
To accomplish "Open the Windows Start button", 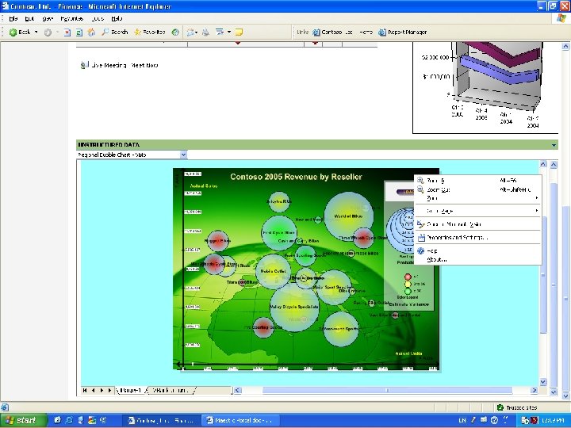I will point(22,420).
